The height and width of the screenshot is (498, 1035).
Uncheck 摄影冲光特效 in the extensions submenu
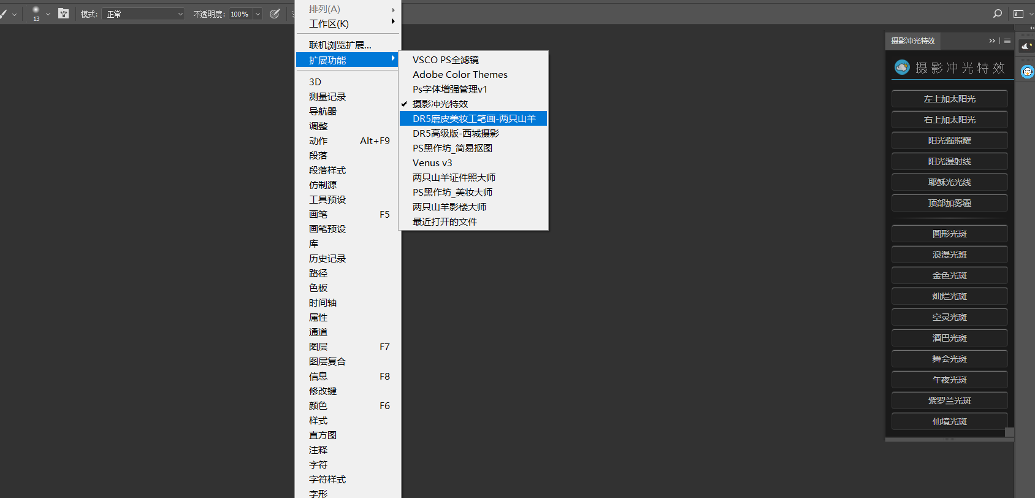(440, 104)
